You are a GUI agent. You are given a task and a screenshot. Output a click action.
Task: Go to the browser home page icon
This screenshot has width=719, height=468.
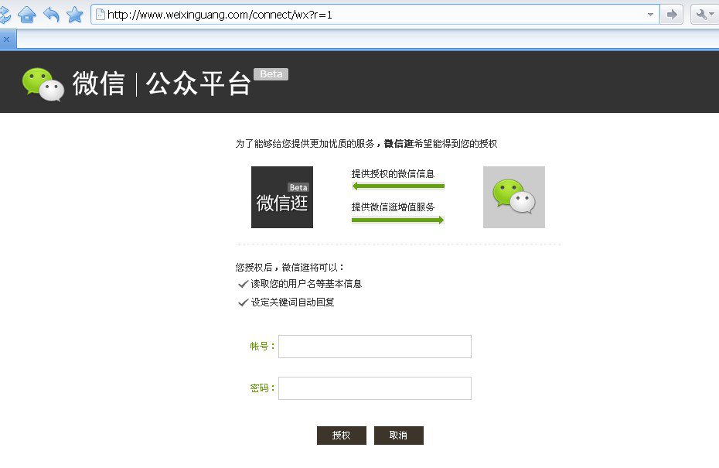(x=26, y=15)
